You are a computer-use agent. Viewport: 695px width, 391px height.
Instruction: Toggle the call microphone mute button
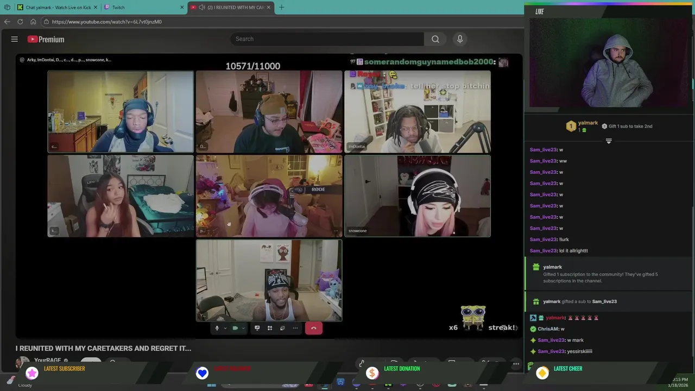pyautogui.click(x=217, y=328)
